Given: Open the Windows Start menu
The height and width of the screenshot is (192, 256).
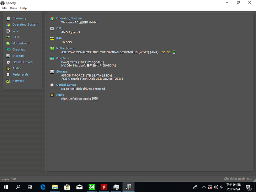Looking at the screenshot, I should (6, 187).
